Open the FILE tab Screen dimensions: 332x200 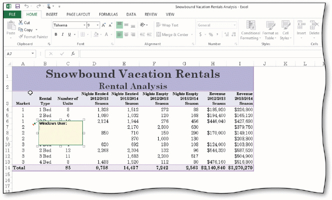(12, 14)
